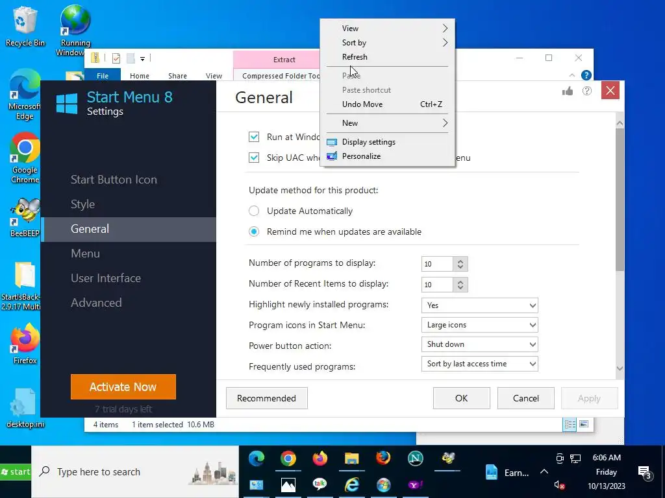The width and height of the screenshot is (665, 498).
Task: Collapse the File Explorer ribbon chevron
Action: (571, 75)
